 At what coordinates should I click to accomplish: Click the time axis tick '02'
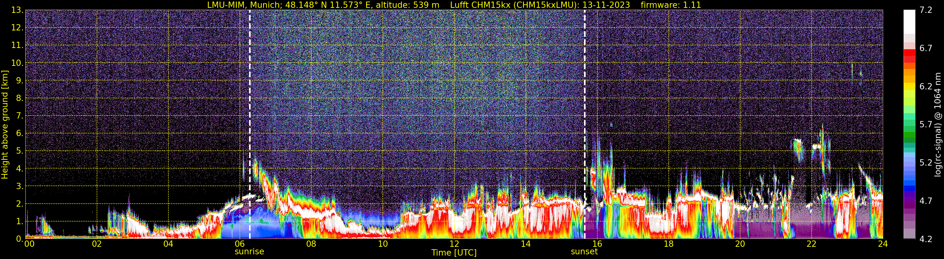97,244
